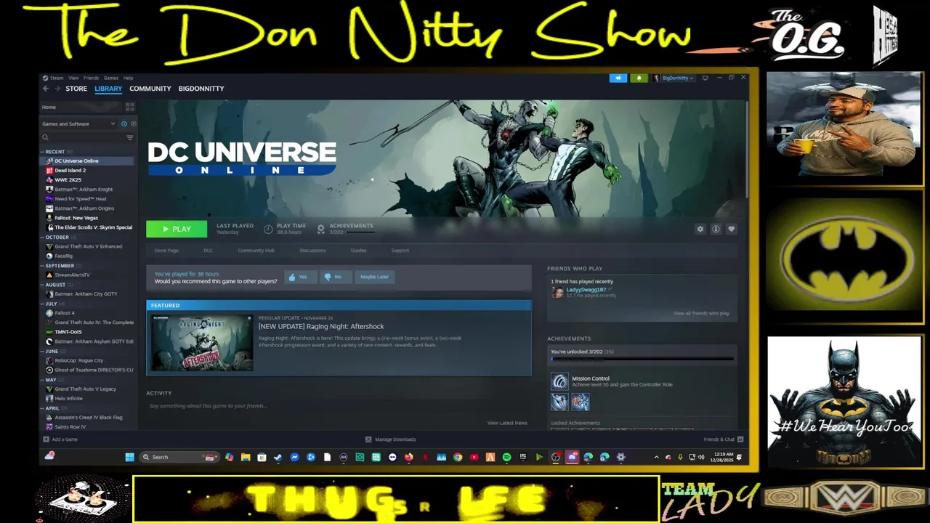The width and height of the screenshot is (930, 523).
Task: Collapse the AUGUST section
Action: point(55,285)
